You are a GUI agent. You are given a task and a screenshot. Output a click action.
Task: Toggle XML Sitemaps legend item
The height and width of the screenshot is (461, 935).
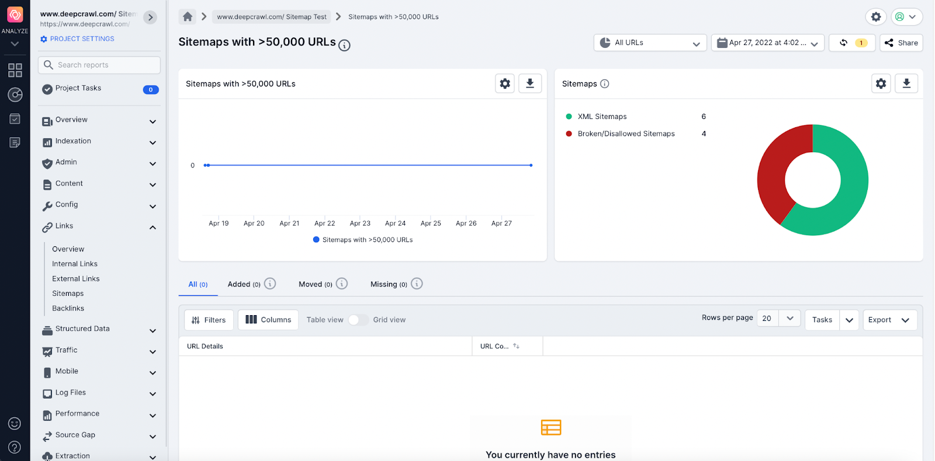coord(602,117)
